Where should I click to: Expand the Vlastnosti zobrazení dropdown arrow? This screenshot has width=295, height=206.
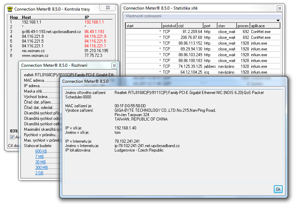point(278,20)
